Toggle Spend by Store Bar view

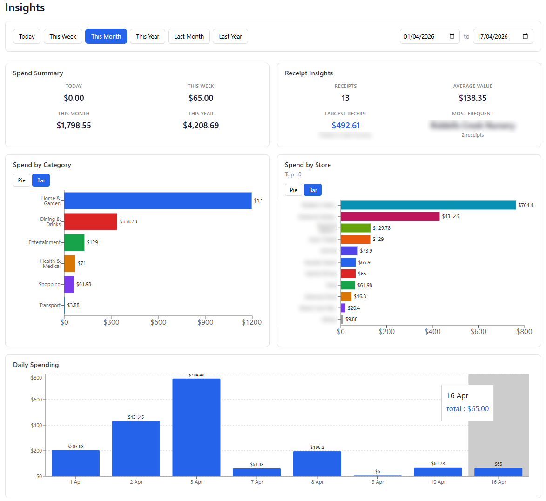(313, 190)
